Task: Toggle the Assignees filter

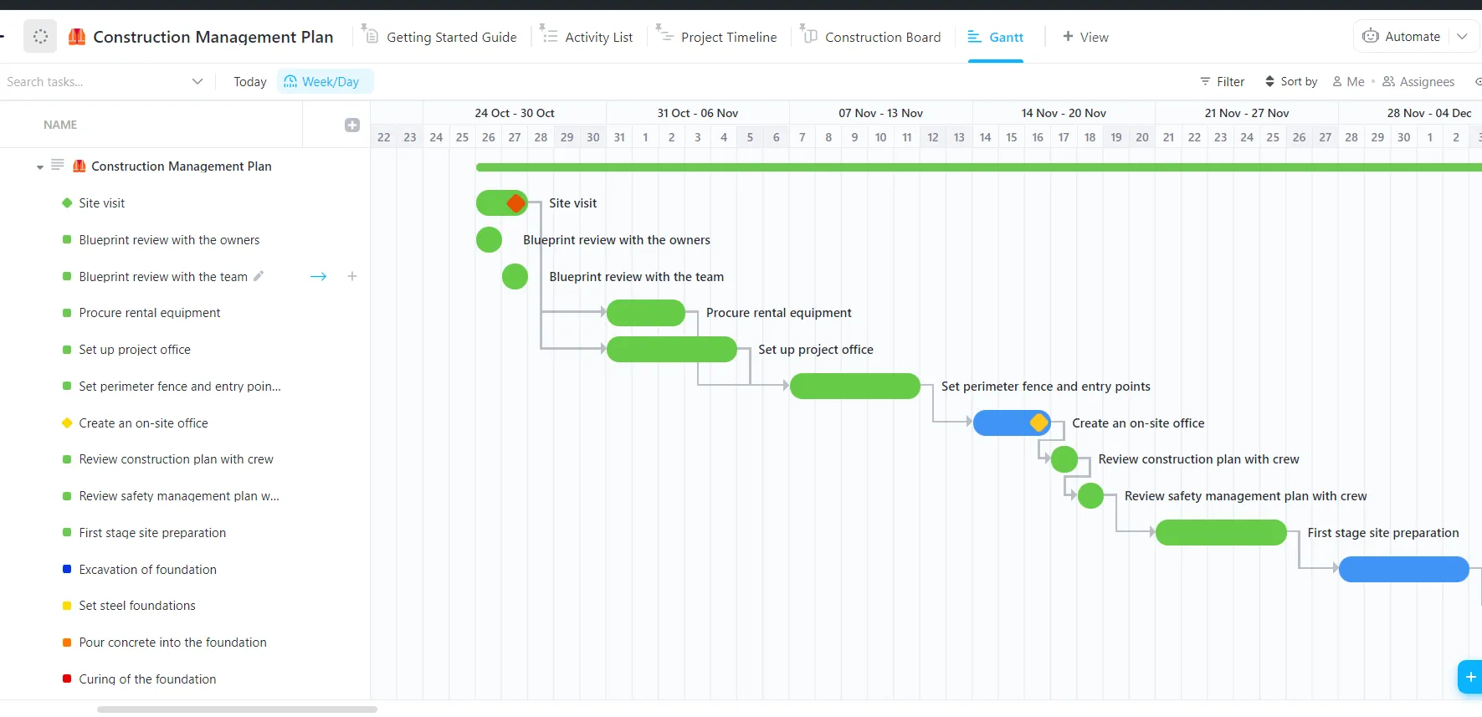Action: tap(1418, 81)
